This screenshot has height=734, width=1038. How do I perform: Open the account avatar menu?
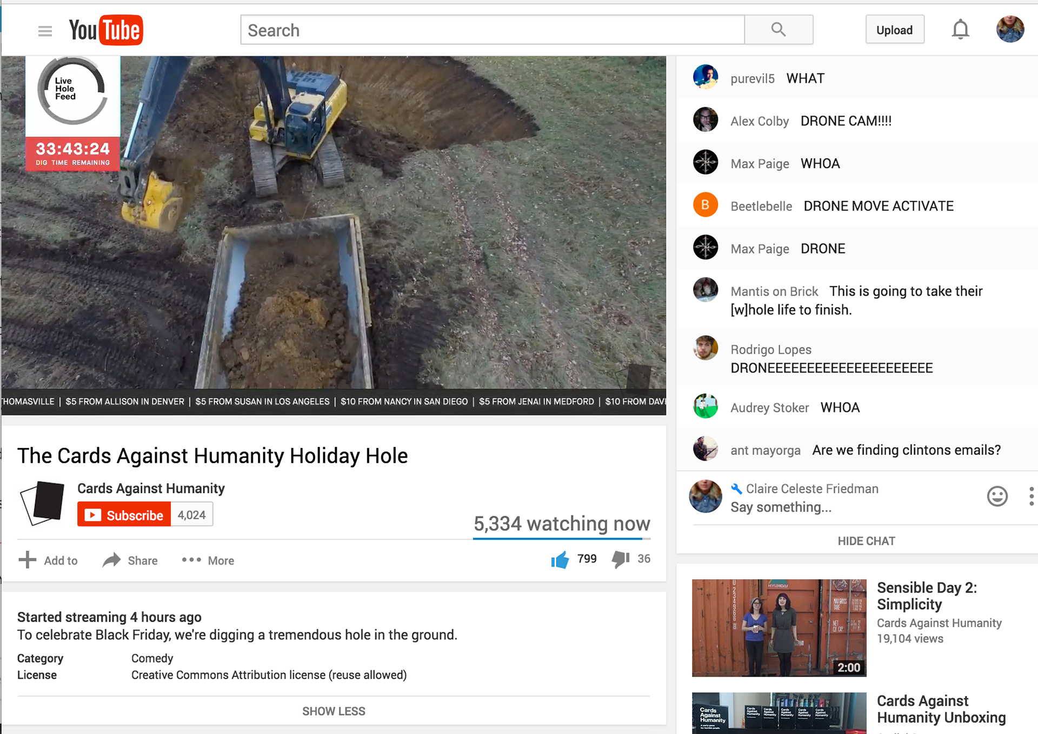1010,29
